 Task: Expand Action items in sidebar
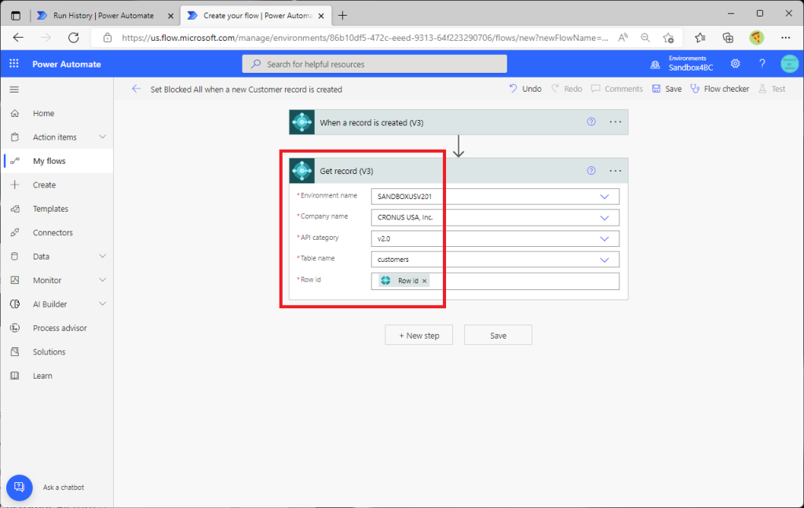point(103,136)
